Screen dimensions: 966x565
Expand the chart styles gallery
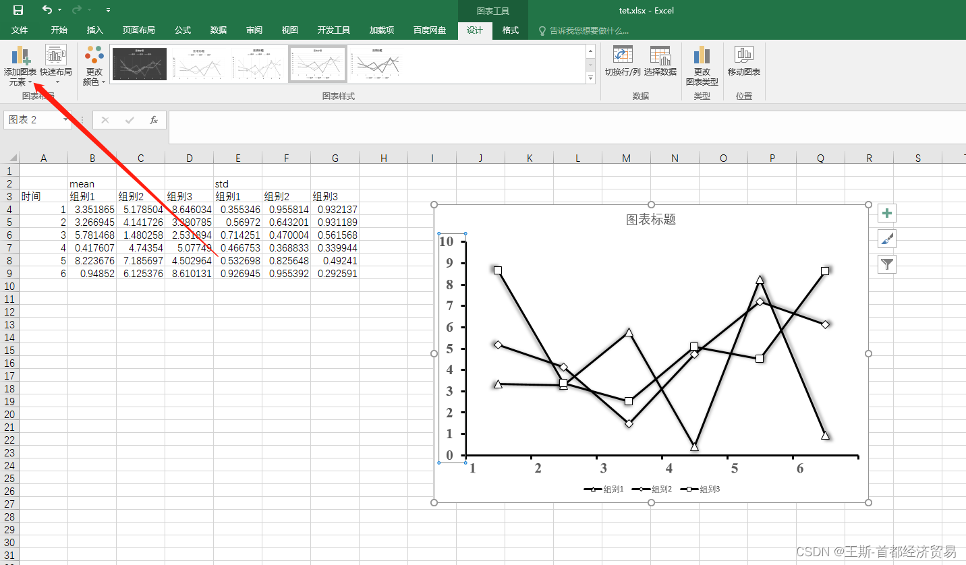point(590,78)
